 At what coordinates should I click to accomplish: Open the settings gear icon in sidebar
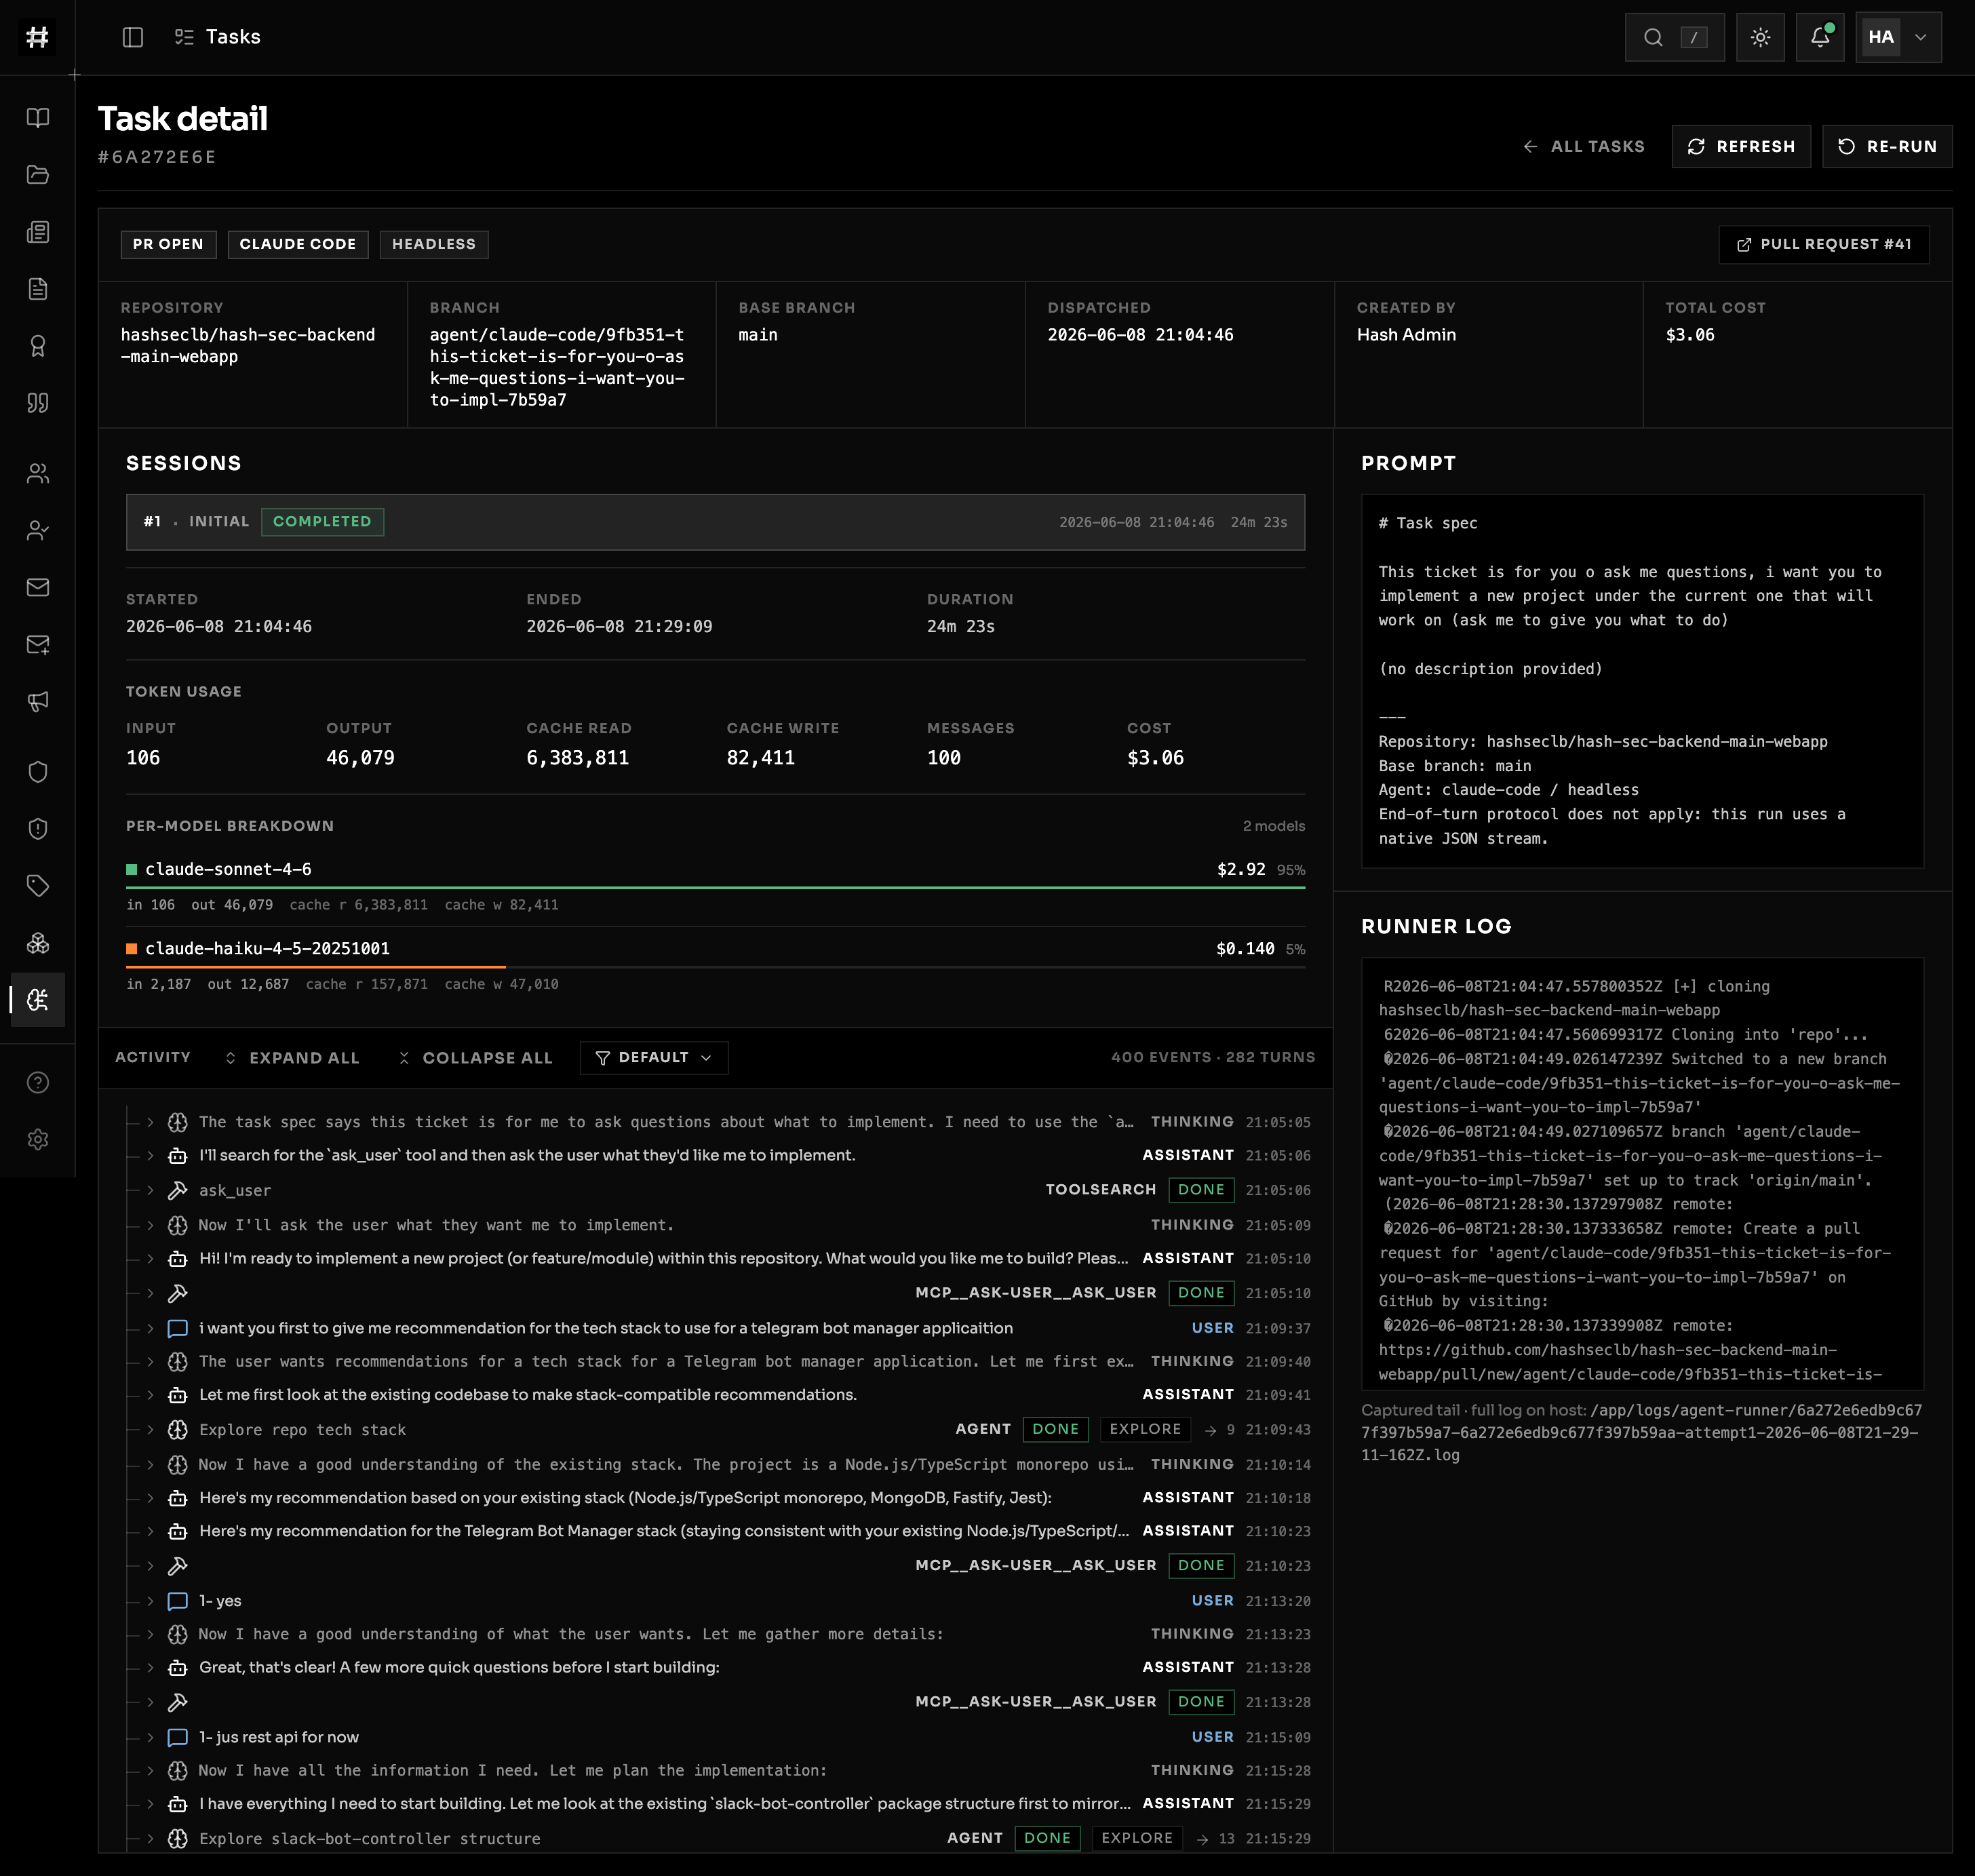[38, 1139]
